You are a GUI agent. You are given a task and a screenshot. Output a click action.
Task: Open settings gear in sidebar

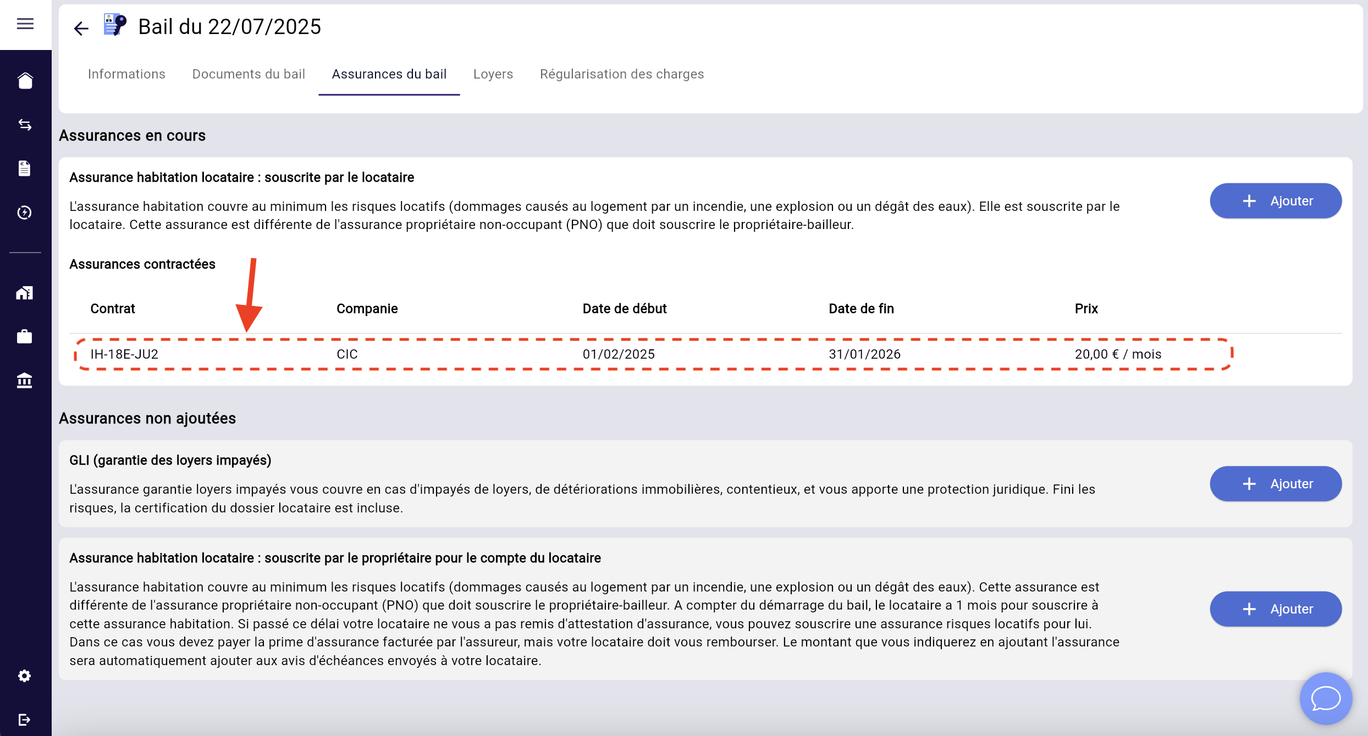coord(25,676)
